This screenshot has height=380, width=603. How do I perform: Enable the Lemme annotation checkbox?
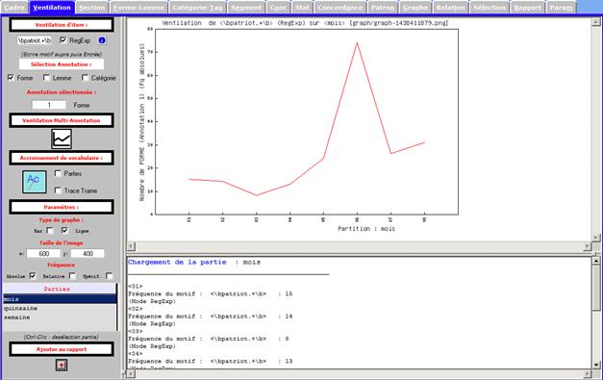point(46,78)
